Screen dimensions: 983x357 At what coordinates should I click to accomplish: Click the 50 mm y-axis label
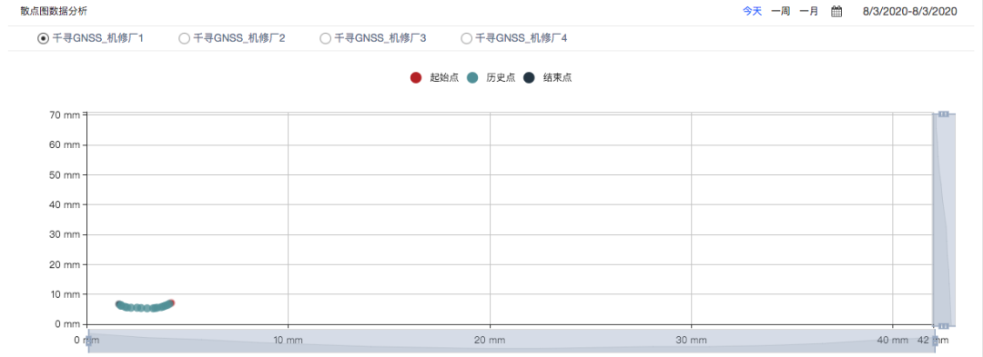pos(65,175)
